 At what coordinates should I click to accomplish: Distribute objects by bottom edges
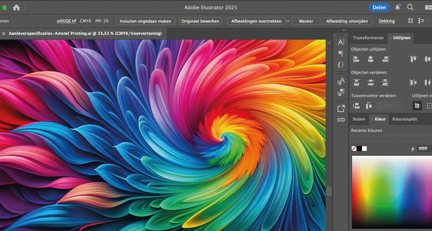pos(385,82)
